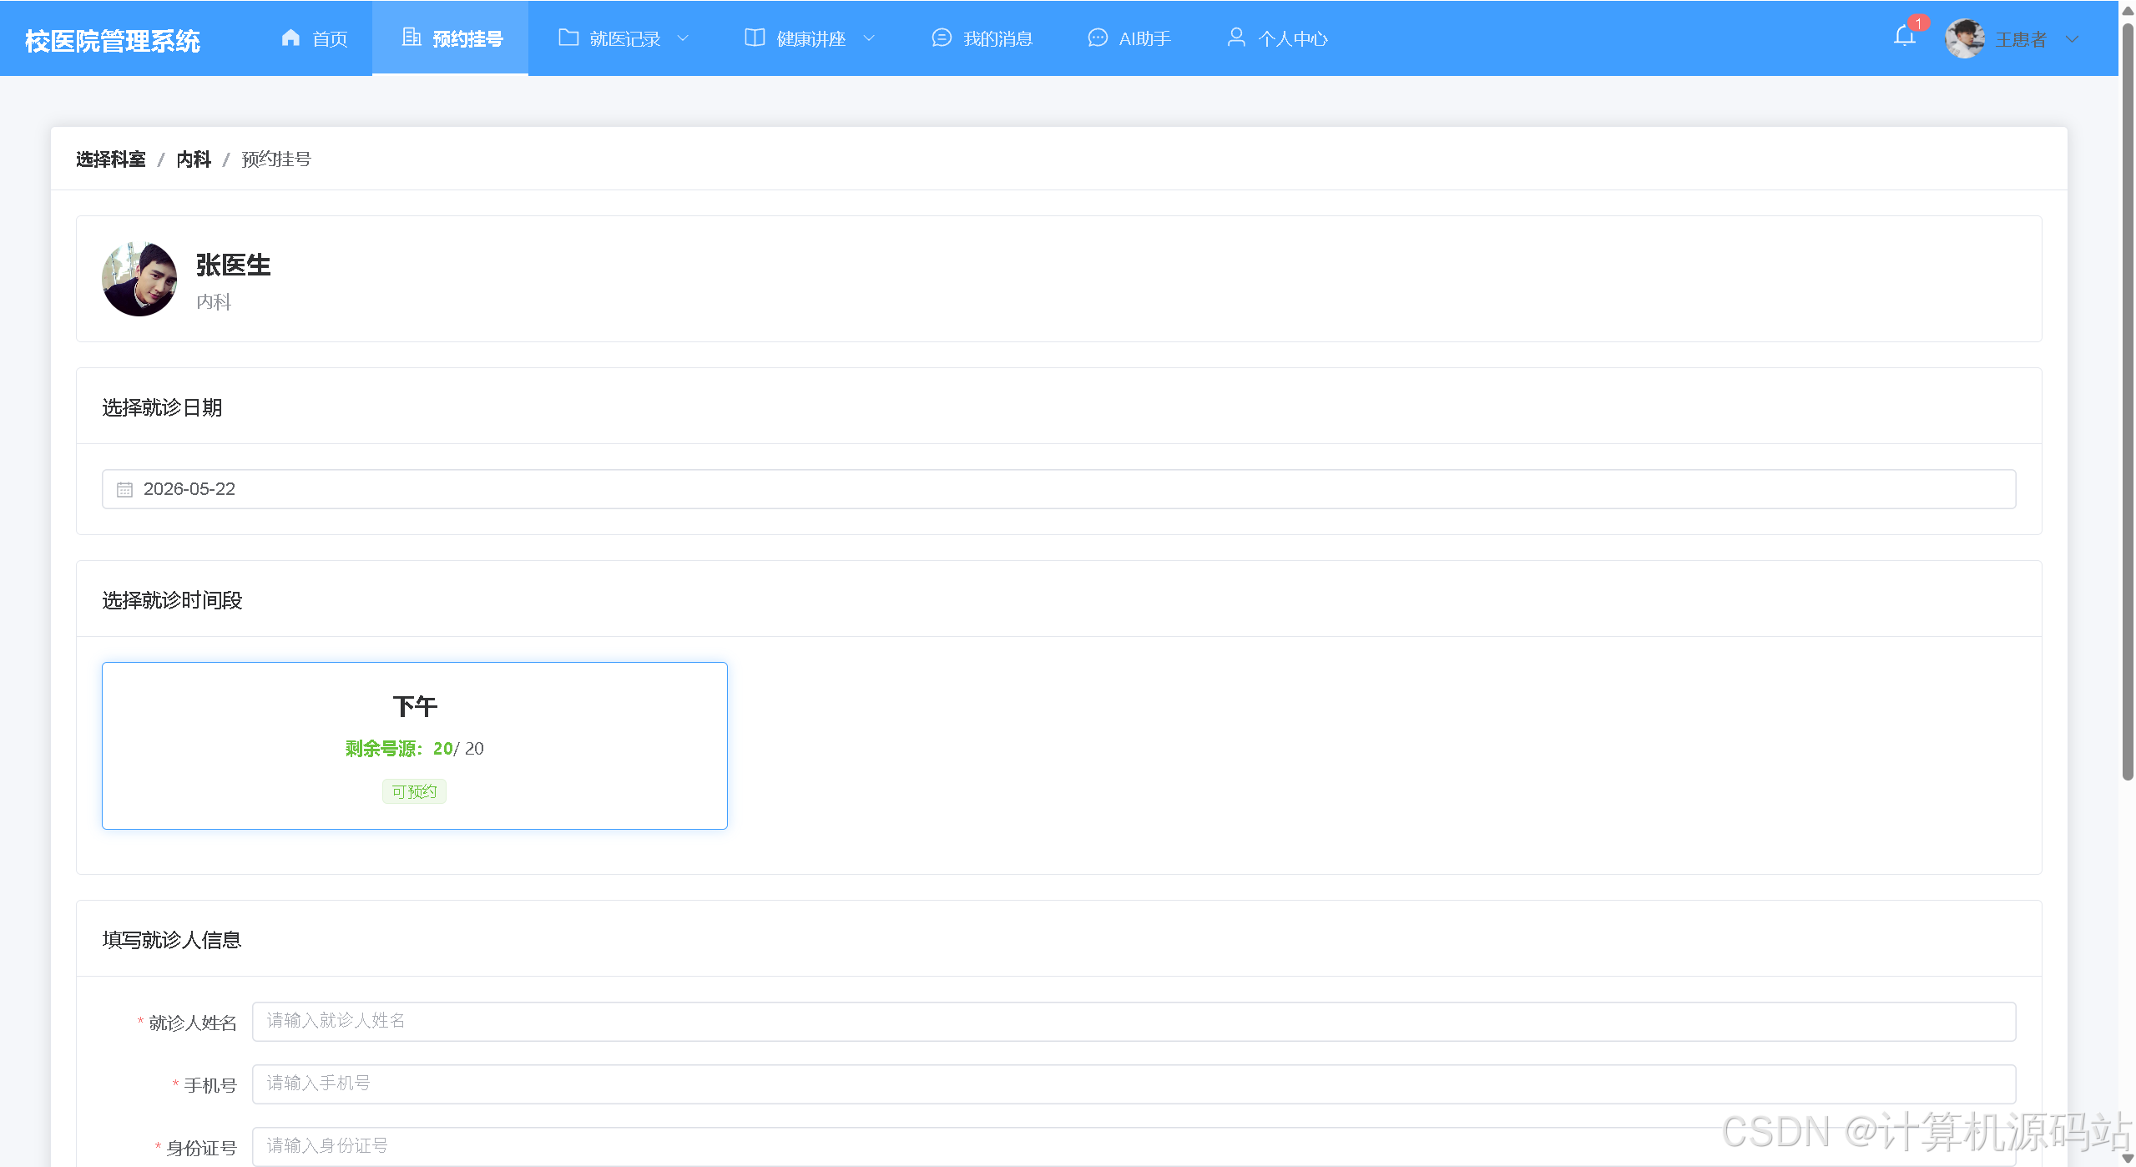Focus the 手机号 input field
Image resolution: width=2136 pixels, height=1167 pixels.
(1134, 1084)
